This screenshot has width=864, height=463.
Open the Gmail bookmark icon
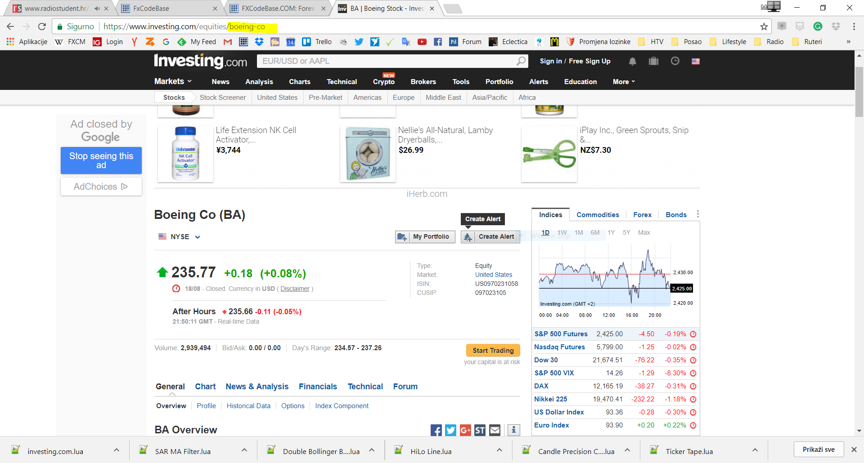click(x=228, y=42)
